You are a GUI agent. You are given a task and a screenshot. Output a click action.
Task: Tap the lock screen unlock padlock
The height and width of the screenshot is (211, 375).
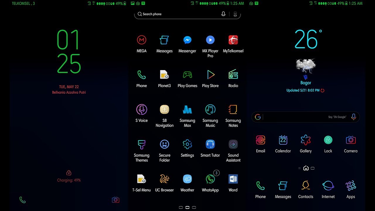pos(69,173)
